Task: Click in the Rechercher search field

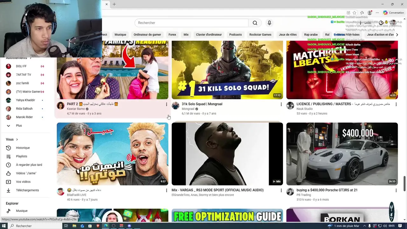Action: [x=191, y=23]
